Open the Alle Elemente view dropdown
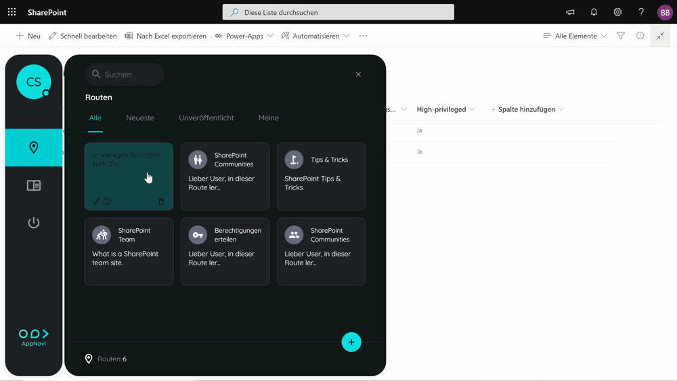This screenshot has width=677, height=381. coord(575,36)
